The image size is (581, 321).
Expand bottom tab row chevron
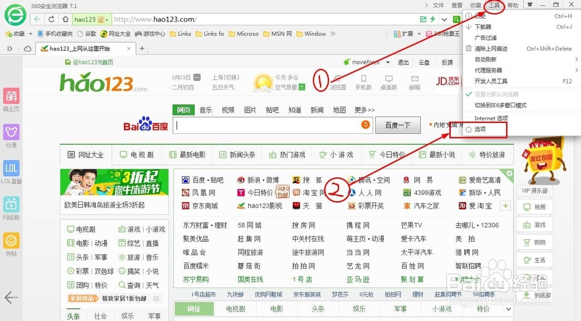tap(508, 309)
